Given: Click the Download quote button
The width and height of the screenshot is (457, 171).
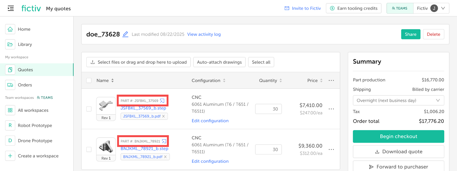Looking at the screenshot, I should [398, 152].
